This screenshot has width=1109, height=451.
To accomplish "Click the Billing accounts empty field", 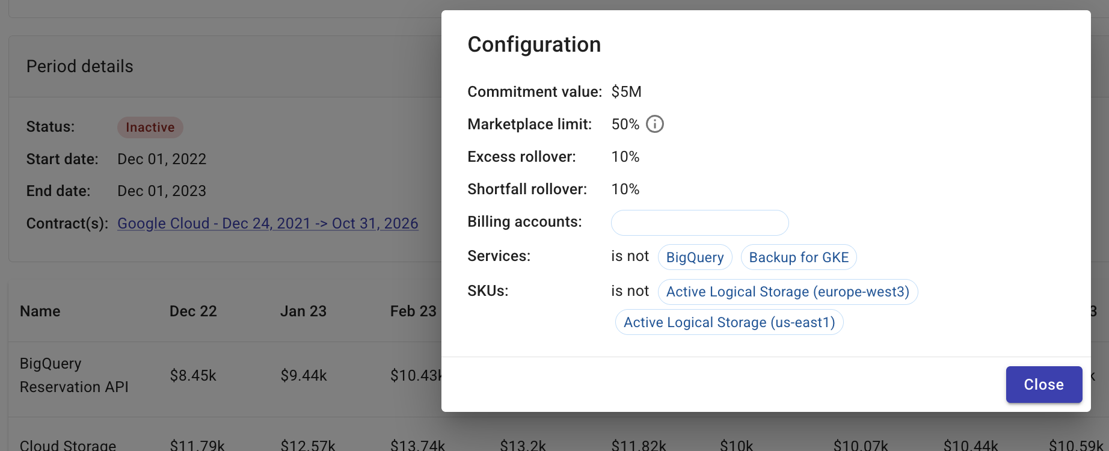I will point(700,222).
